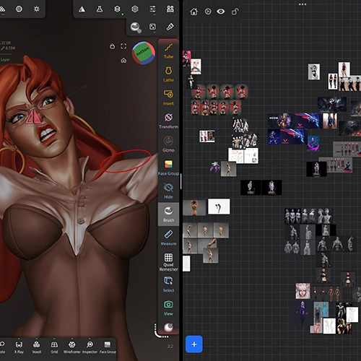The width and height of the screenshot is (361, 361).
Task: Select the Quad Remesher tool
Action: click(x=168, y=262)
